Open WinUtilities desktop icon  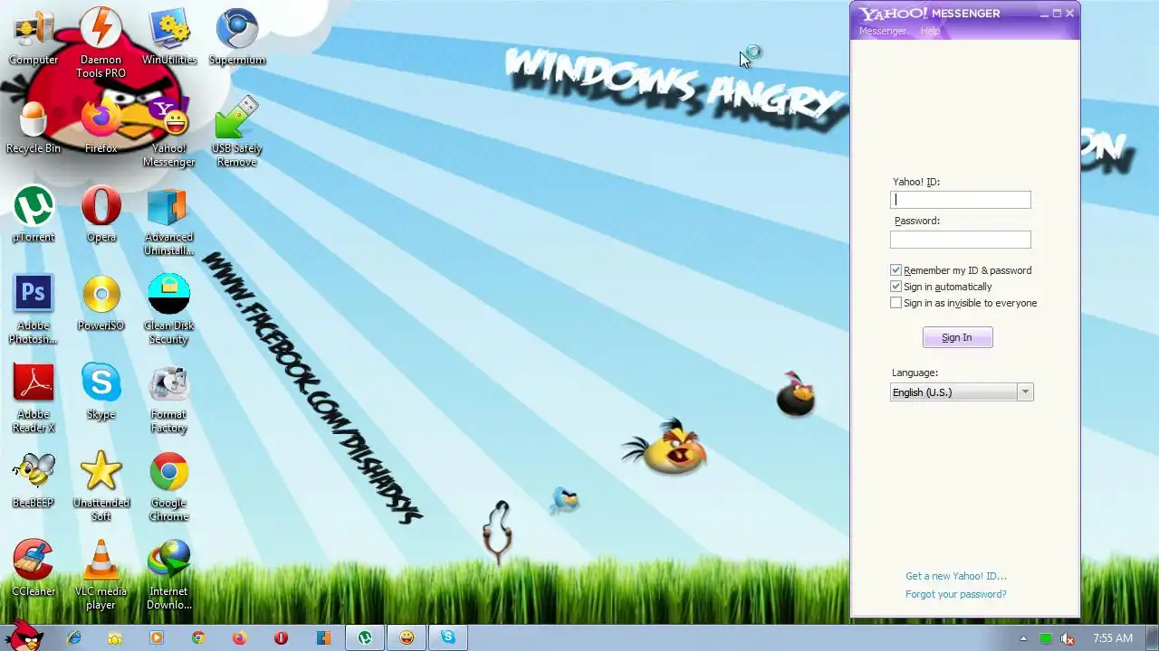(168, 38)
